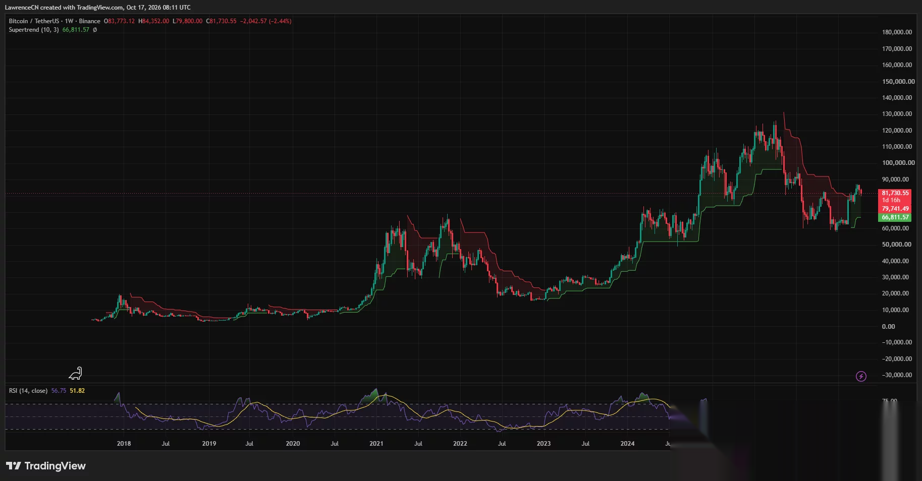Click the yellow RSI average value 51.82
Image resolution: width=922 pixels, height=481 pixels.
(77, 391)
